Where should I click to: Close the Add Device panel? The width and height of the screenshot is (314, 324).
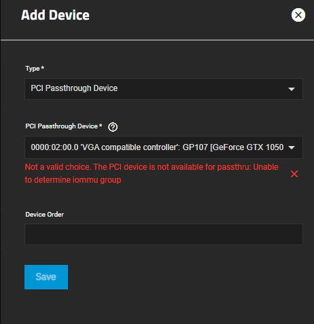(298, 15)
